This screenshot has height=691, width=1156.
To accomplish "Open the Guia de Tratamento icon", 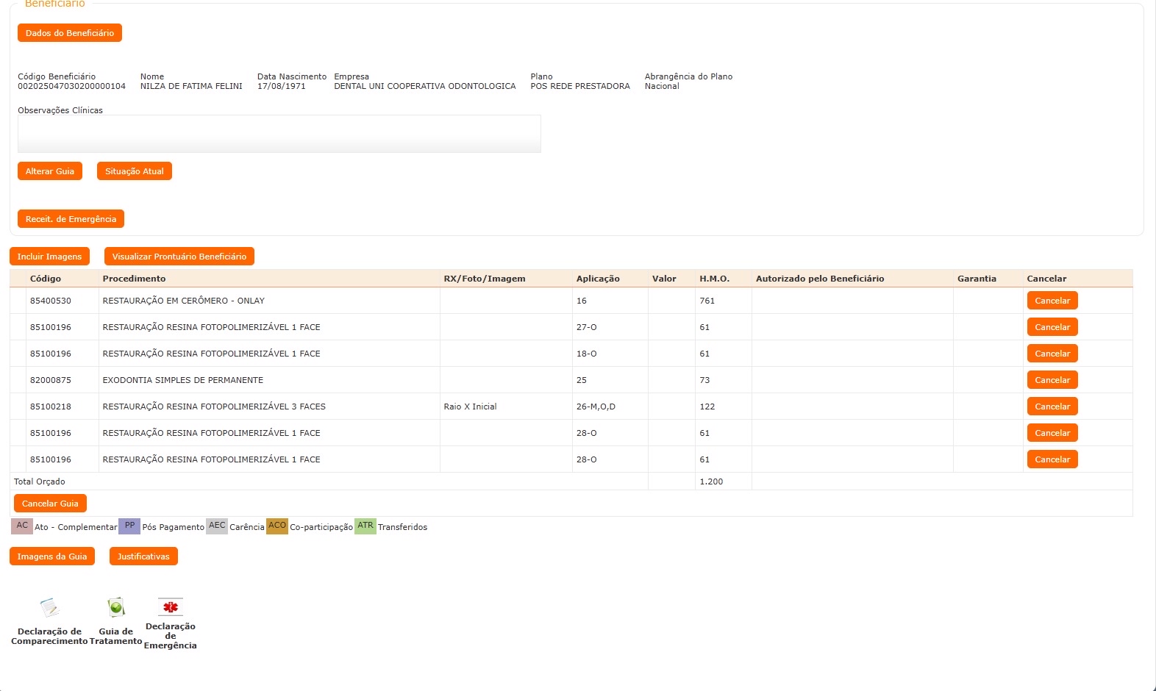I will (x=116, y=608).
